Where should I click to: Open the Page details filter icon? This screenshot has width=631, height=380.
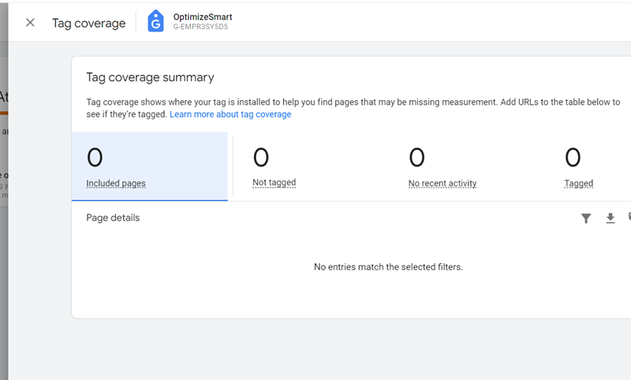(x=586, y=218)
